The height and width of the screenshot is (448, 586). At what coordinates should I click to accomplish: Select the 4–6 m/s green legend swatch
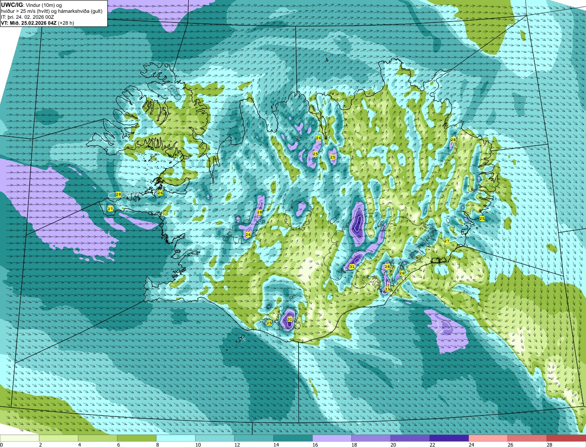coord(98,438)
